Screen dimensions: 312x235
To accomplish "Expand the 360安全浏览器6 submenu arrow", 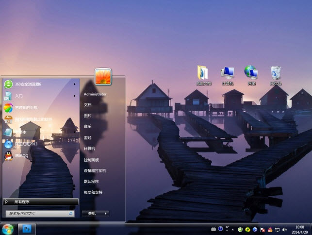I will [x=74, y=84].
